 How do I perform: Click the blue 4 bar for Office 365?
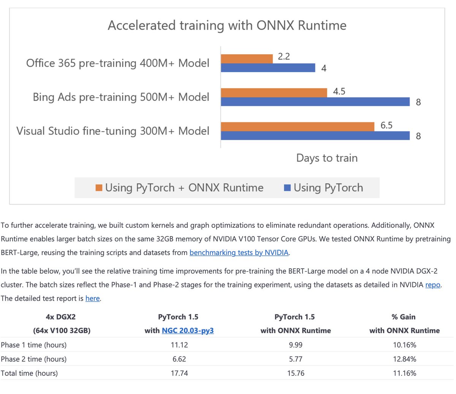pos(268,68)
